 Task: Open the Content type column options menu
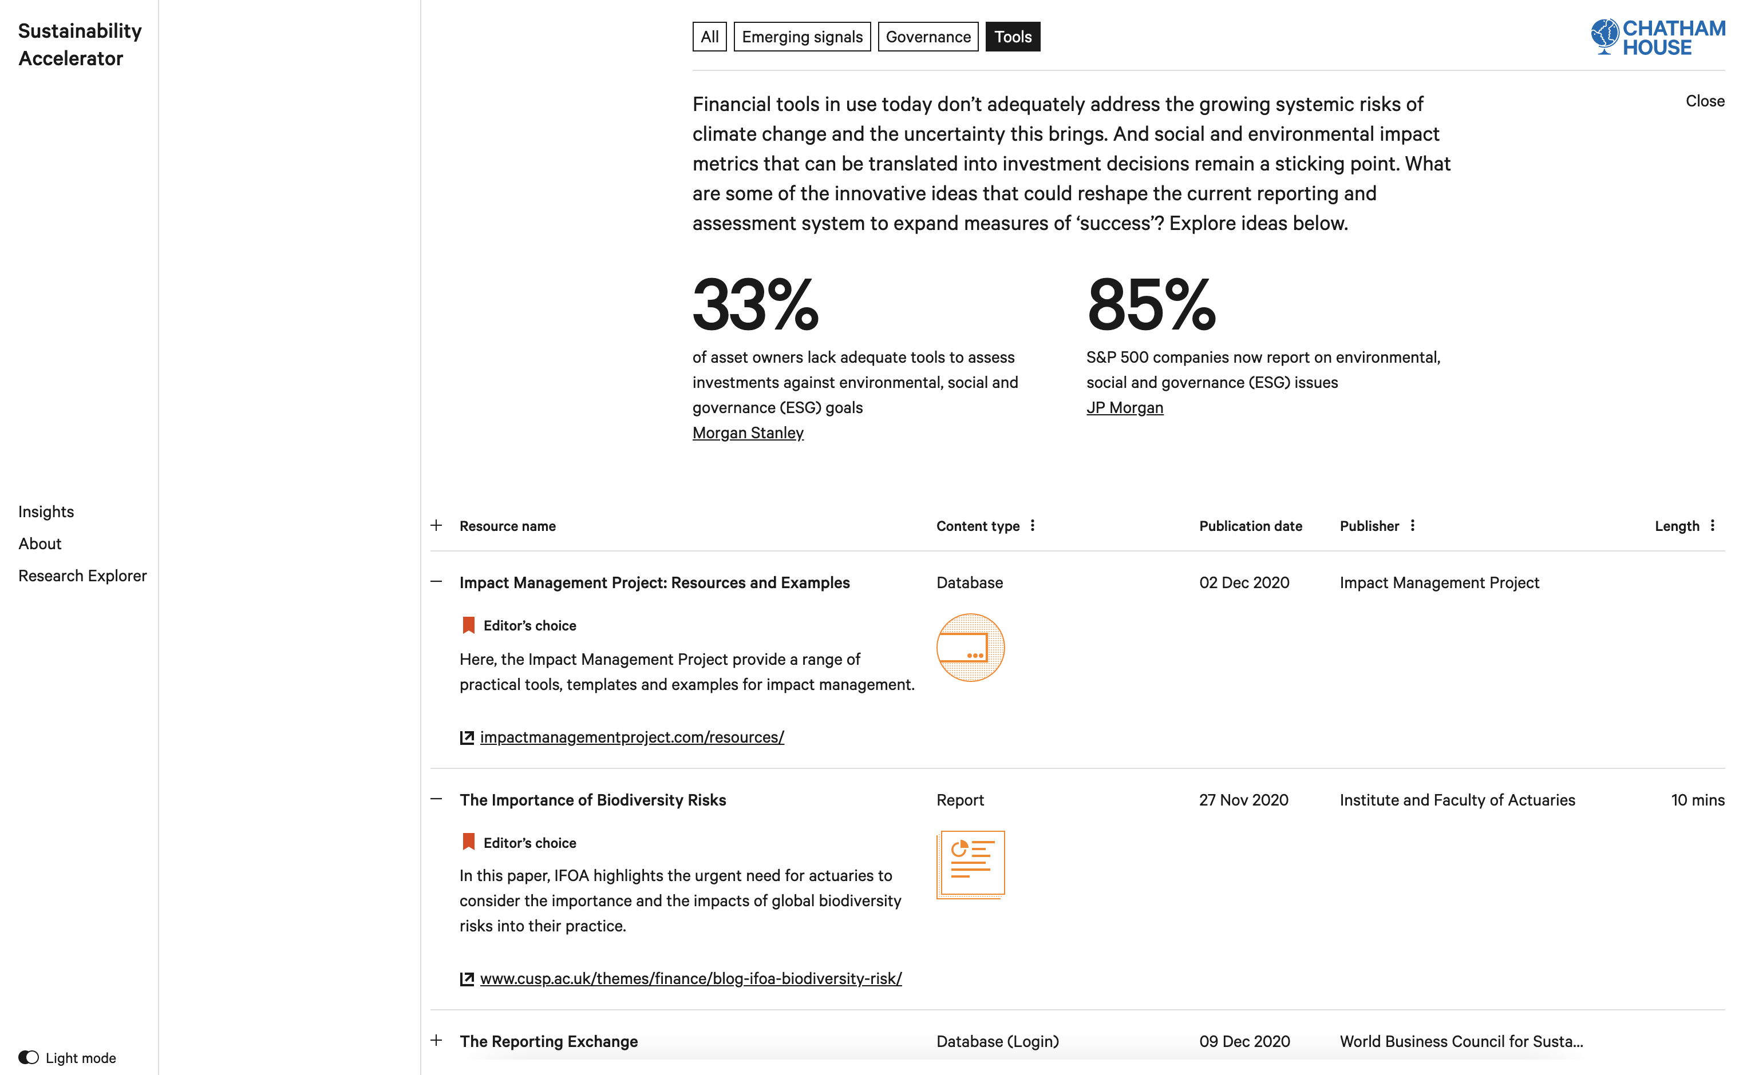pyautogui.click(x=1033, y=525)
